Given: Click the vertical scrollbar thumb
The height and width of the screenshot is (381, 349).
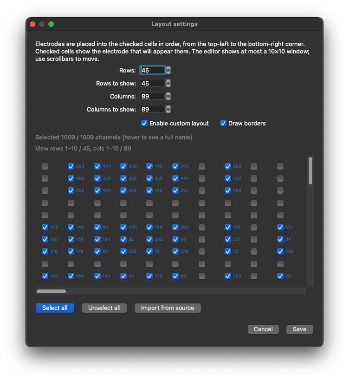Looking at the screenshot, I should point(310,171).
